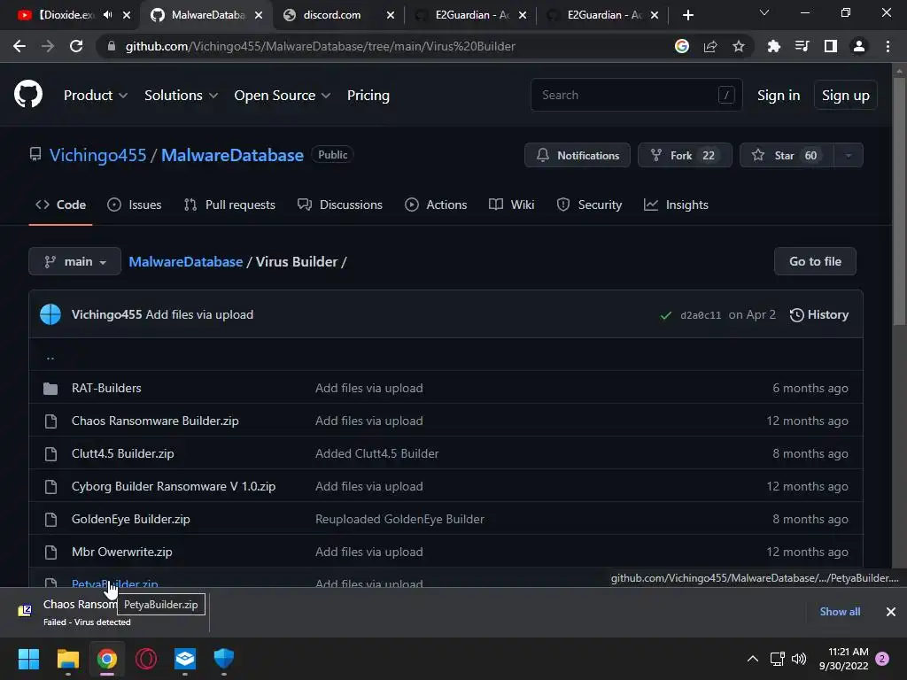Open the Star list dropdown arrow
This screenshot has width=907, height=680.
click(x=849, y=155)
